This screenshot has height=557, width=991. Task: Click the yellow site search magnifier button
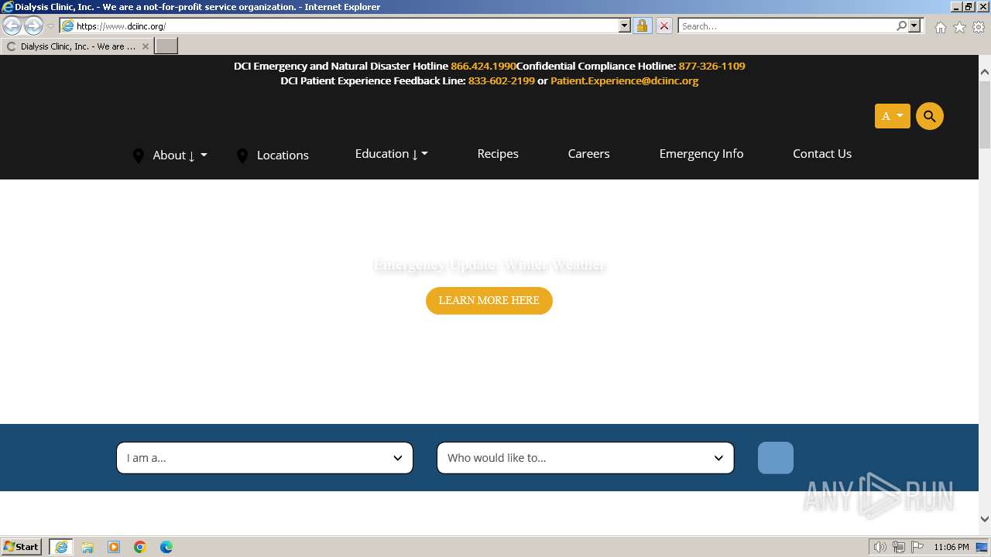(x=930, y=116)
